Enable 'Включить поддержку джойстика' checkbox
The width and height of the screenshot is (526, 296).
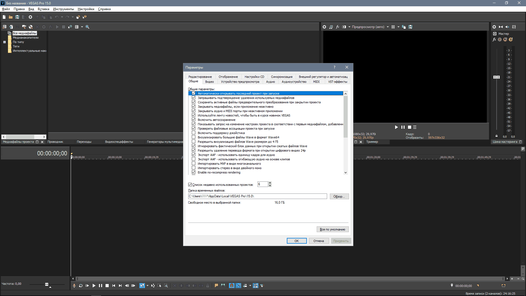(194, 133)
